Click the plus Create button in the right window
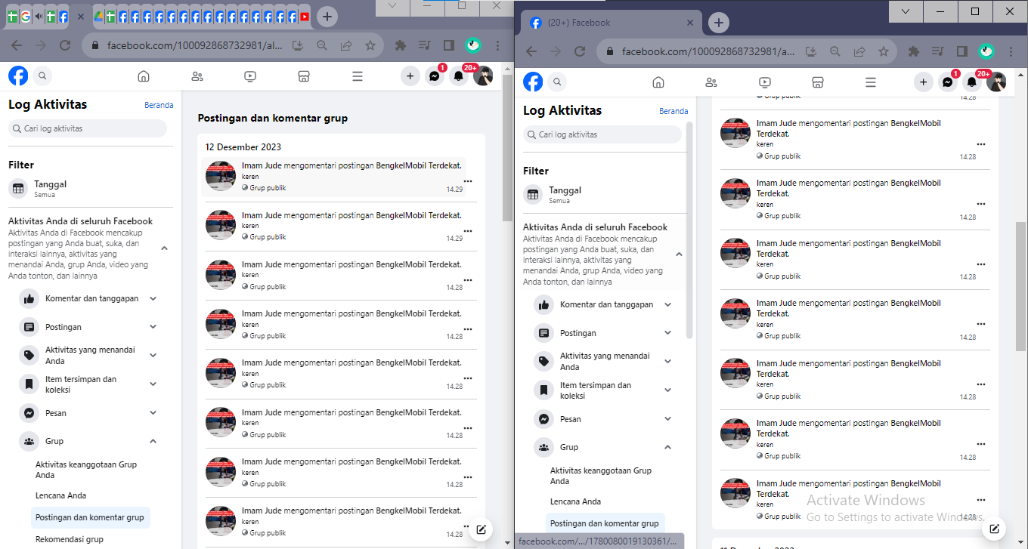Viewport: 1028px width, 549px height. [924, 82]
